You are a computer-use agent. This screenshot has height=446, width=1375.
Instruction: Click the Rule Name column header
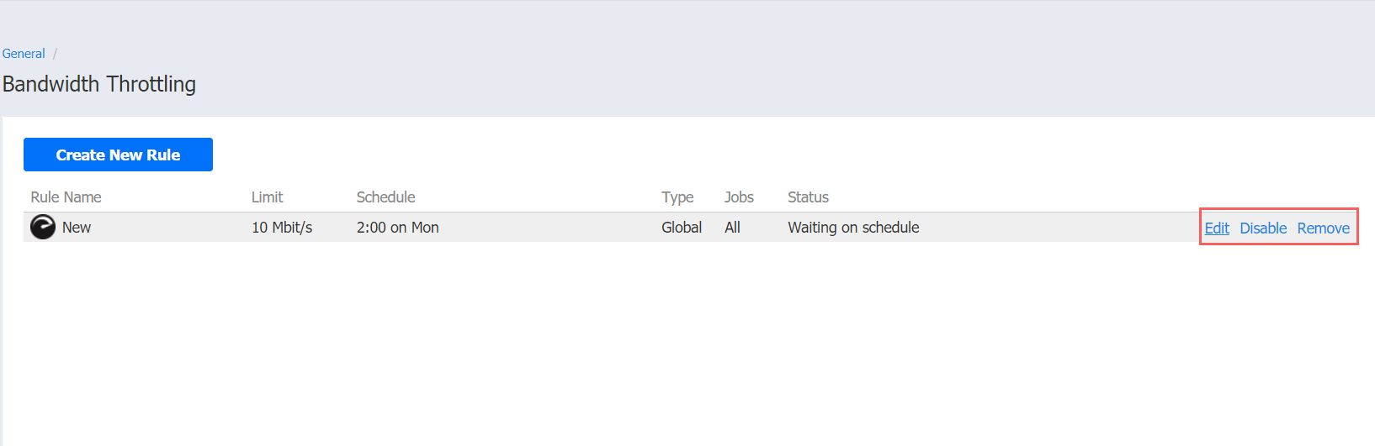point(66,197)
